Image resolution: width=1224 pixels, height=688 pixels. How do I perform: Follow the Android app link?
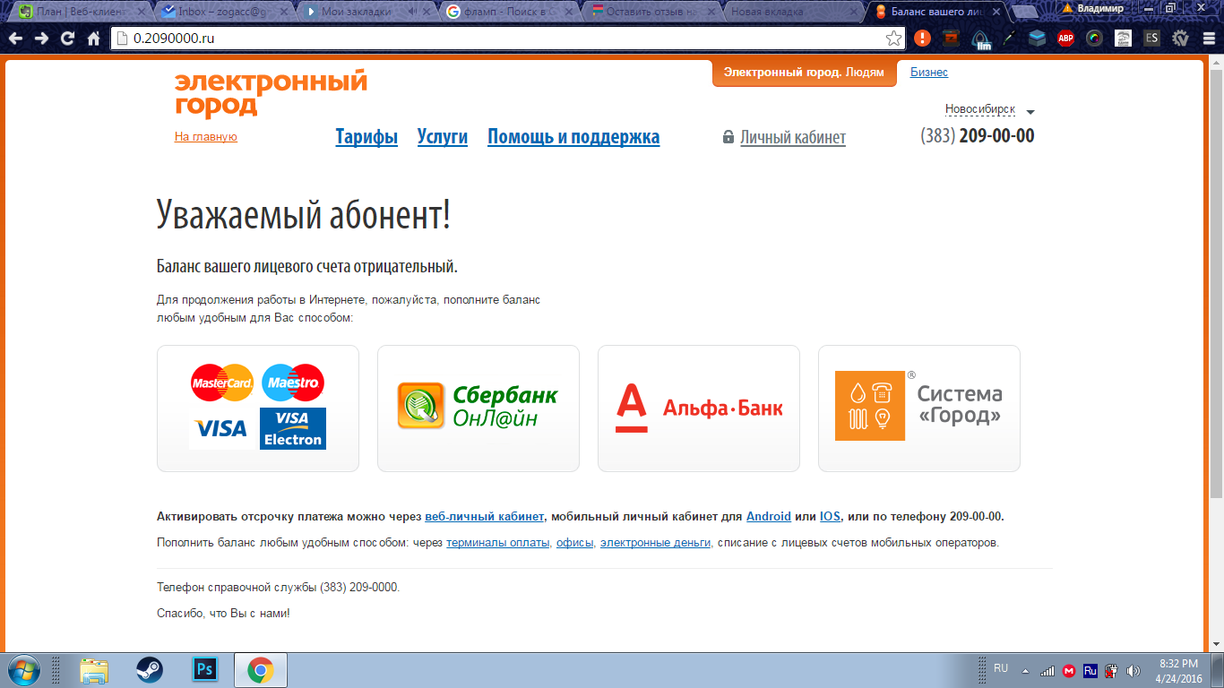[769, 517]
